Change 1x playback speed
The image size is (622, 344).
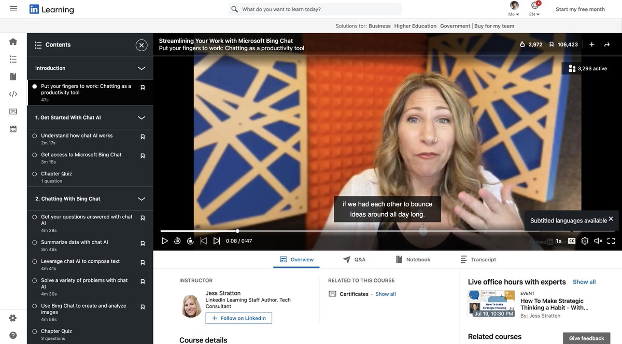click(559, 241)
